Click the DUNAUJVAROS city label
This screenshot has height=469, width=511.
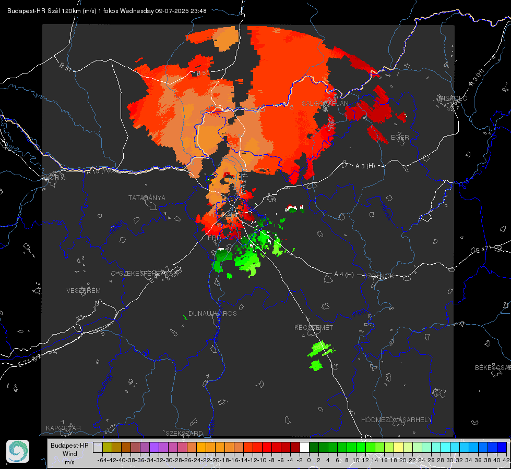[212, 313]
